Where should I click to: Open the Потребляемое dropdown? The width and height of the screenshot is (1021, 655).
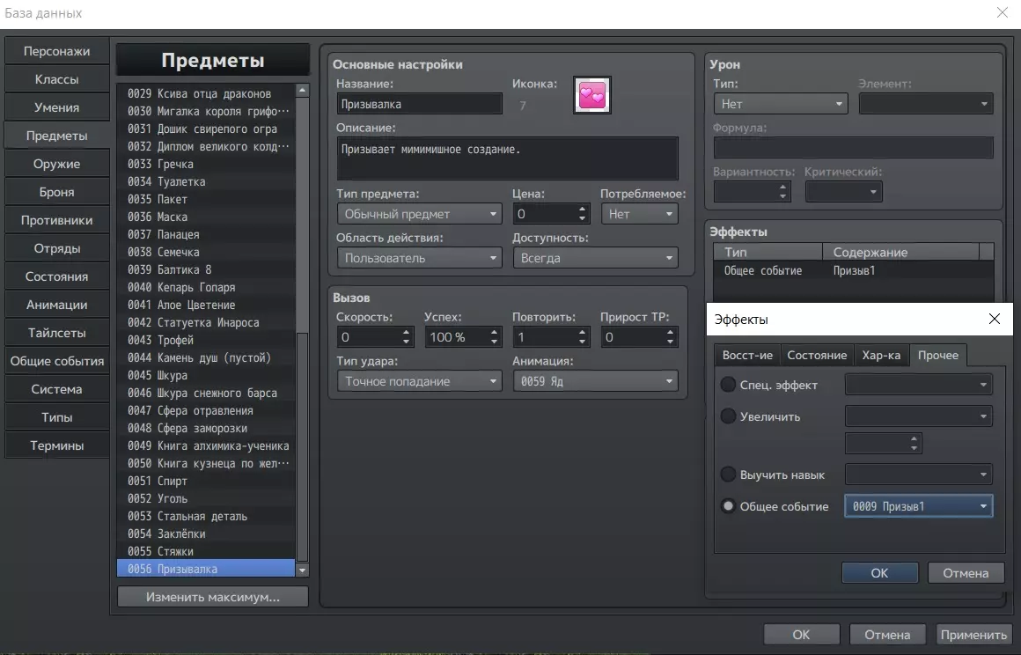(x=639, y=214)
